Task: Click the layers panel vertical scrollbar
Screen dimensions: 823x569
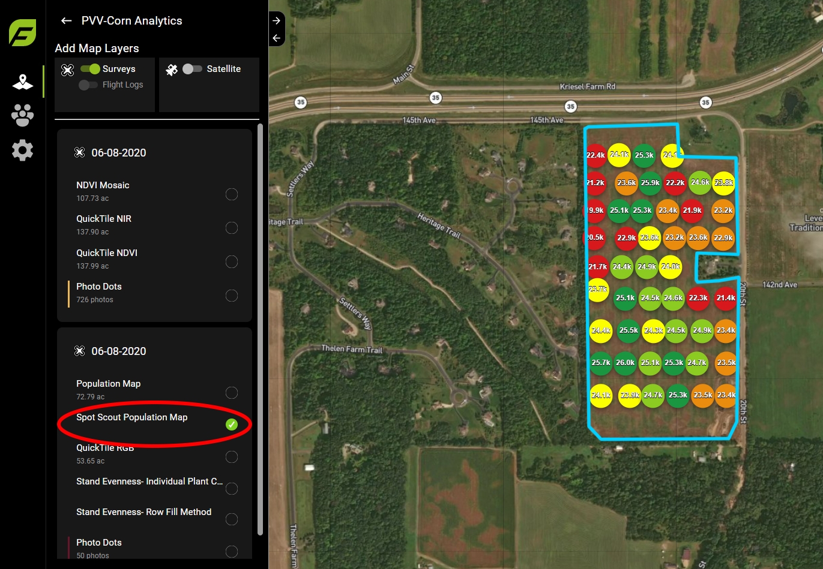Action: point(260,329)
